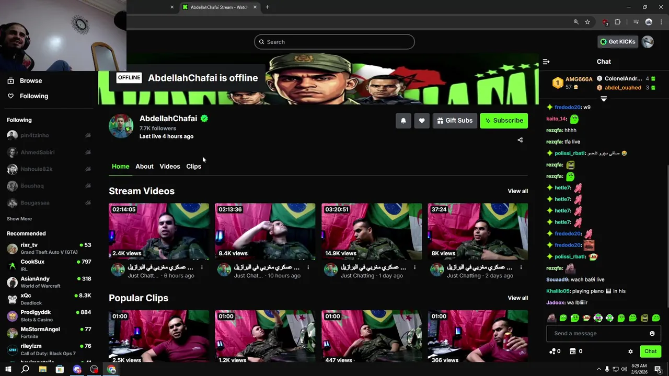This screenshot has height=376, width=669.
Task: Bookmark this page with the star icon
Action: coord(587,22)
